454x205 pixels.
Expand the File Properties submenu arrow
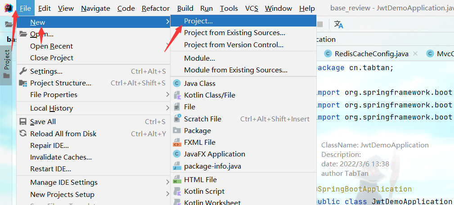point(167,94)
